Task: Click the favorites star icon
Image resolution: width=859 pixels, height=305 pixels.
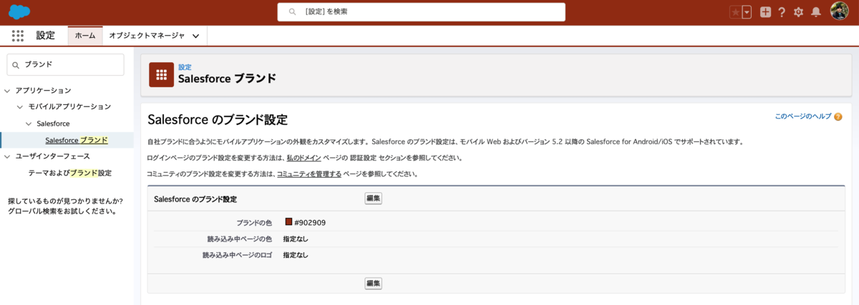Action: [735, 12]
